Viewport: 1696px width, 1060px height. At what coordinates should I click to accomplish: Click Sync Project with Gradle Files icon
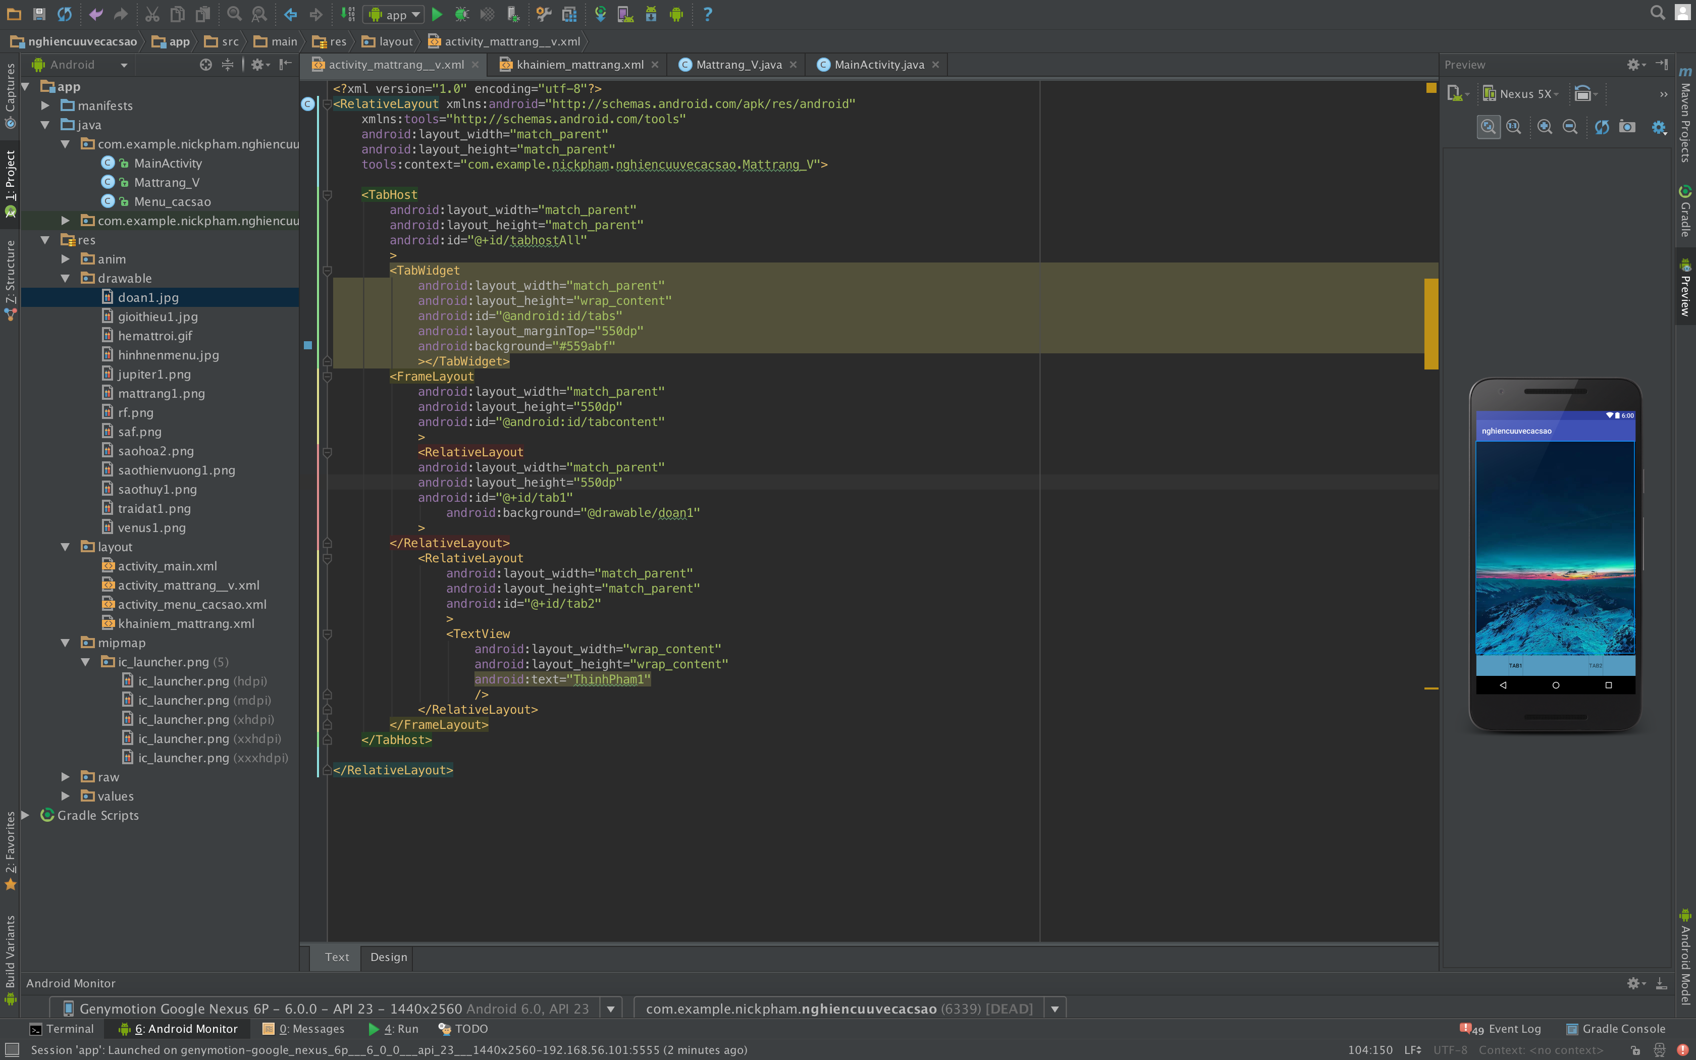pyautogui.click(x=600, y=14)
